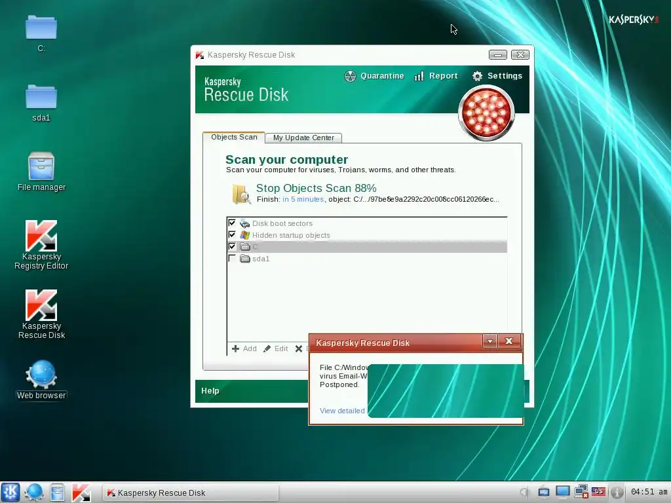Click Kaspersky launcher icon in taskbar
Image resolution: width=671 pixels, height=503 pixels.
(81, 493)
